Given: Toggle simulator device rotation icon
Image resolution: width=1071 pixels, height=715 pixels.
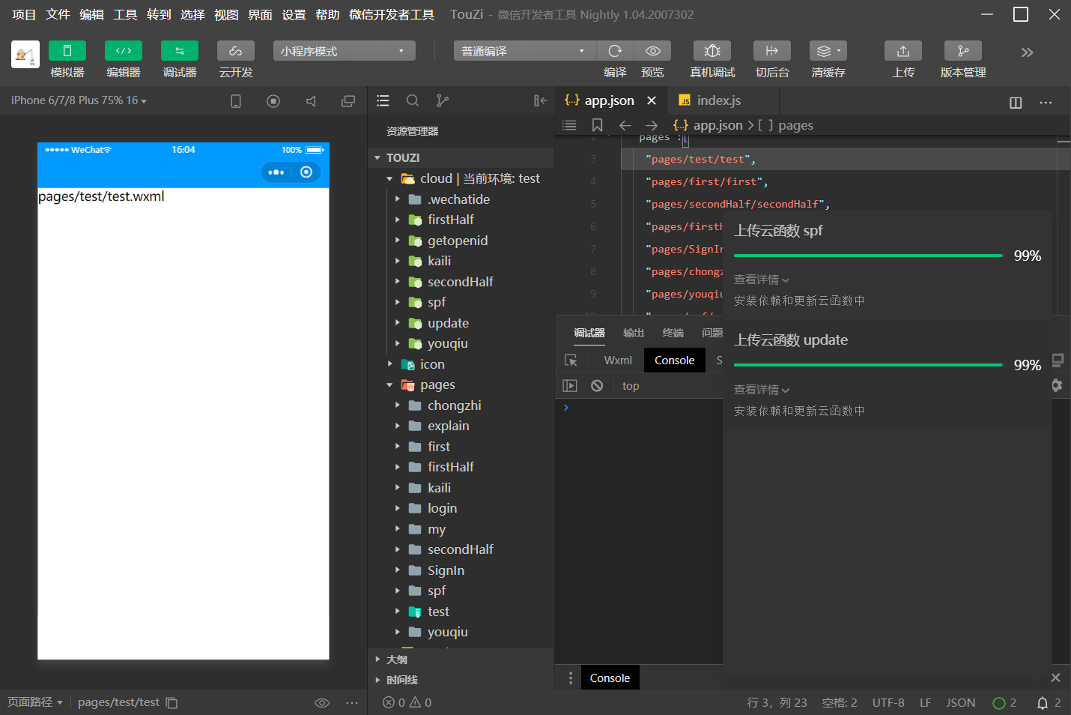Looking at the screenshot, I should tap(236, 101).
